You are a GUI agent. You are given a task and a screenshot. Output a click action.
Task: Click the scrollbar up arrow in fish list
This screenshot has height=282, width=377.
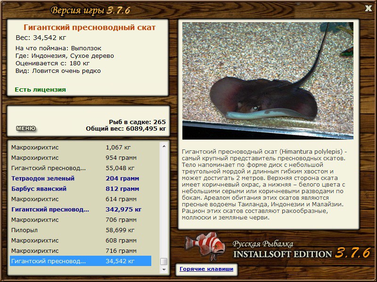(164, 146)
